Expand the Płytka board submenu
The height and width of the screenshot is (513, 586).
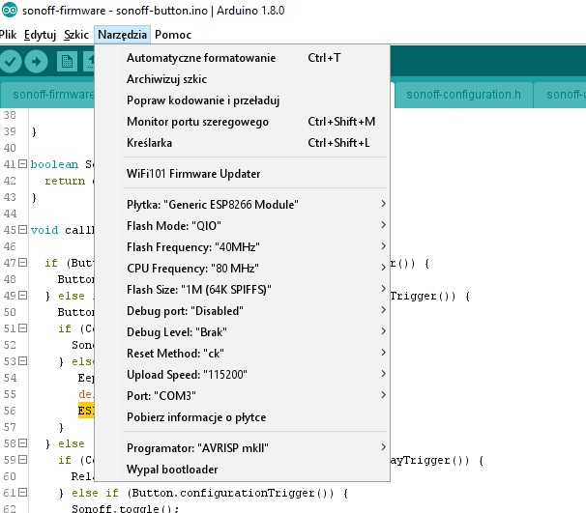pos(242,205)
